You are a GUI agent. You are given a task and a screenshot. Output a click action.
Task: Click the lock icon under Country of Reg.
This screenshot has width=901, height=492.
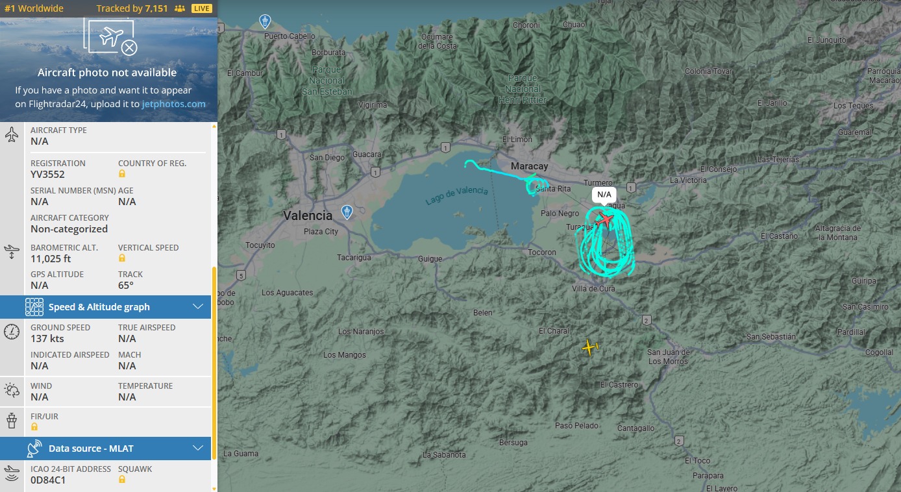122,174
